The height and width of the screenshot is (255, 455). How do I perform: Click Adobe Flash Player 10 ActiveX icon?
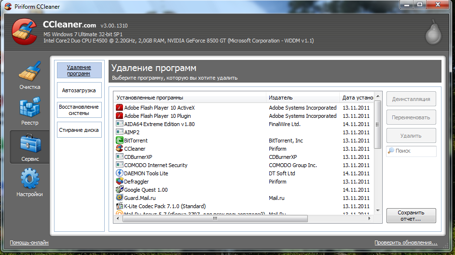click(x=119, y=108)
